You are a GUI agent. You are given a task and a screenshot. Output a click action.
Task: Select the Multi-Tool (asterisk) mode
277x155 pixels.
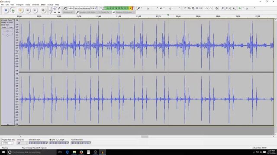(x=59, y=12)
